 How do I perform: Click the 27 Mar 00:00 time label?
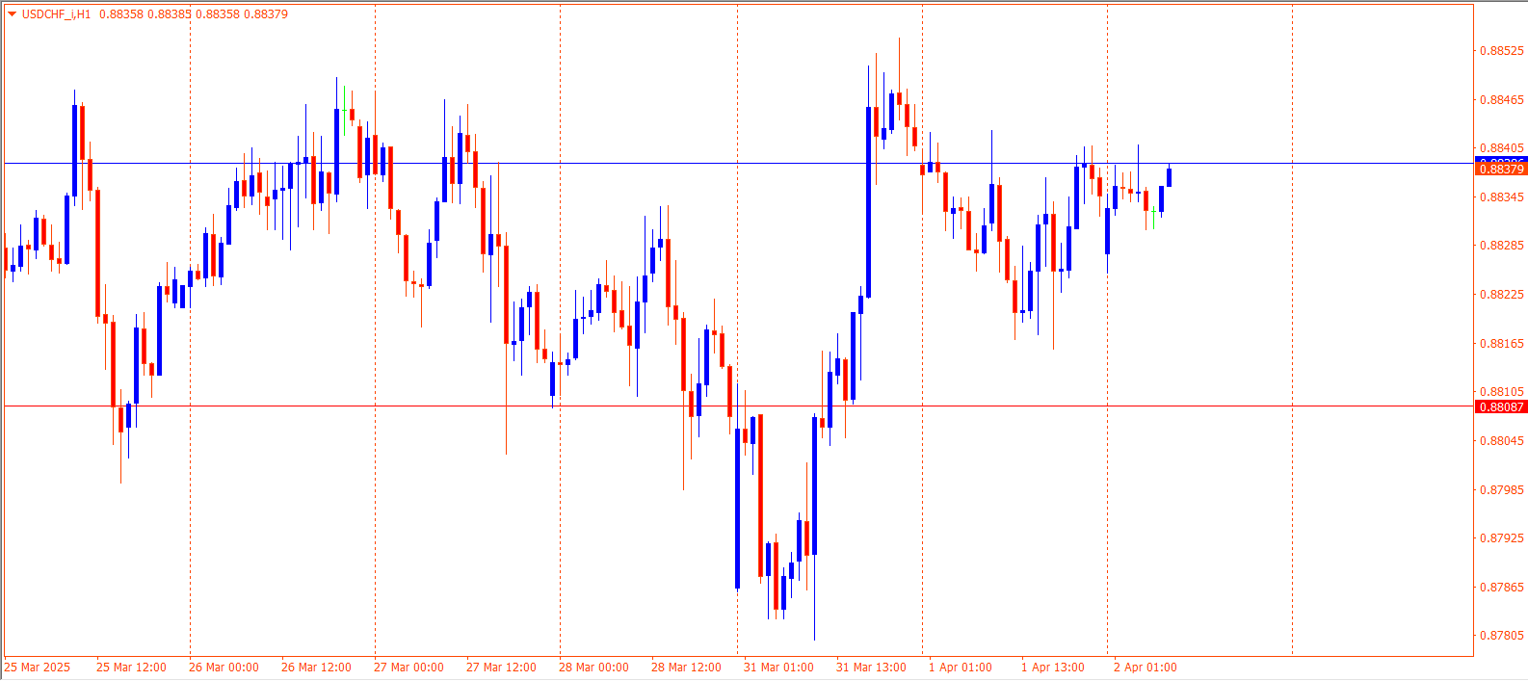click(408, 668)
